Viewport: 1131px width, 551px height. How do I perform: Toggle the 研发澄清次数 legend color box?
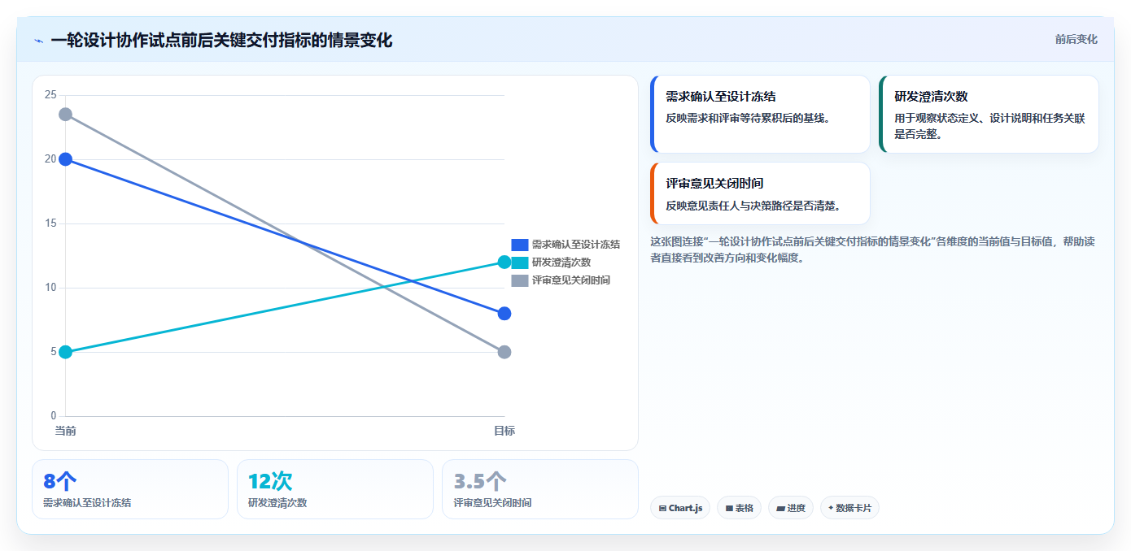[x=520, y=262]
